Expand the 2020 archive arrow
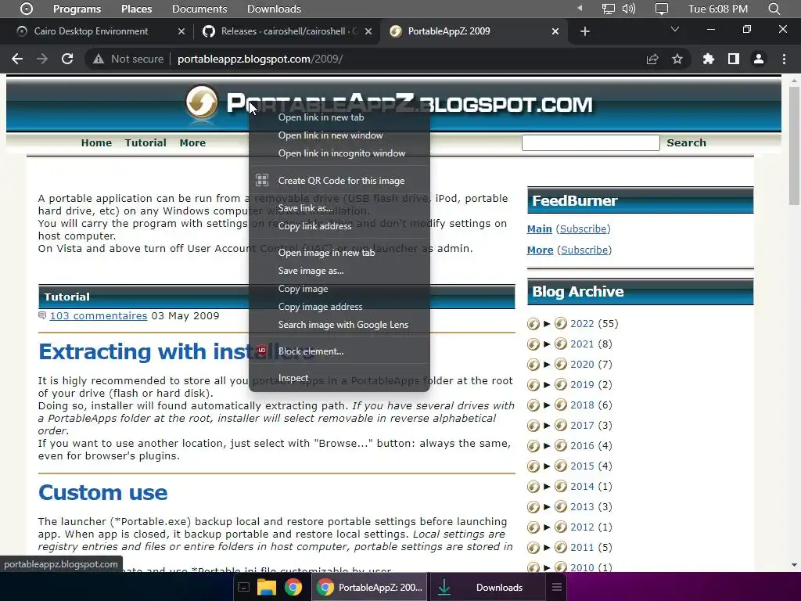The image size is (801, 601). pyautogui.click(x=547, y=365)
